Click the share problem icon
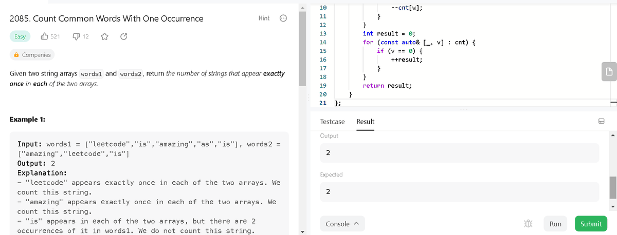This screenshot has height=235, width=617. pos(123,36)
